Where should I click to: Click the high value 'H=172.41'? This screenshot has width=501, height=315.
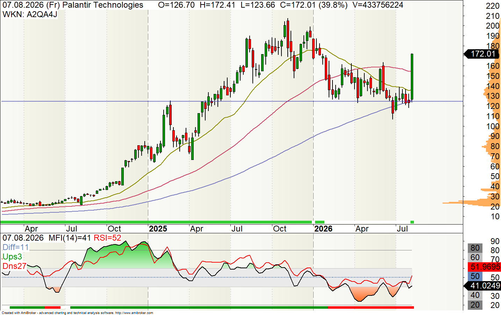point(217,5)
